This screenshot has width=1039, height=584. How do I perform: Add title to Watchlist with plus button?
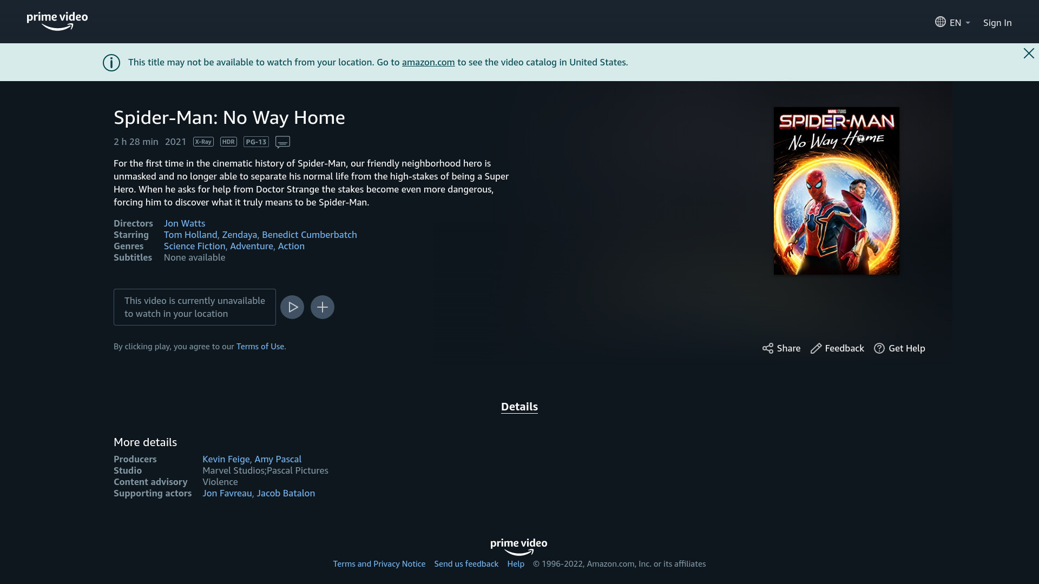323,307
